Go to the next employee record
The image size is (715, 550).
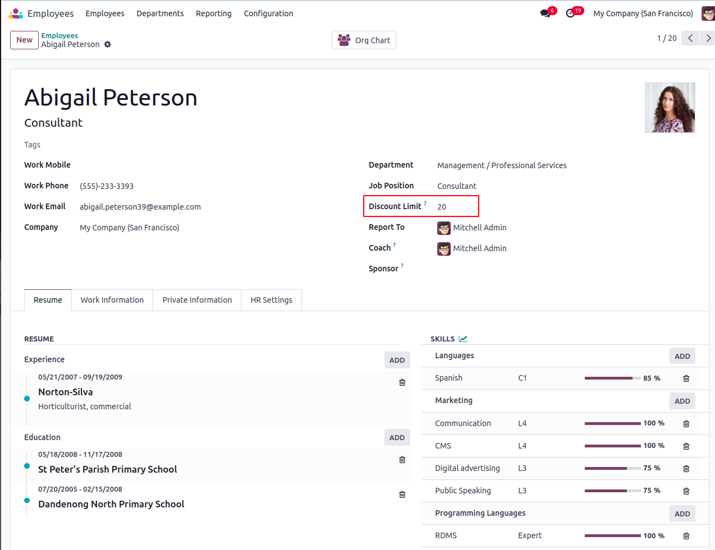[708, 38]
